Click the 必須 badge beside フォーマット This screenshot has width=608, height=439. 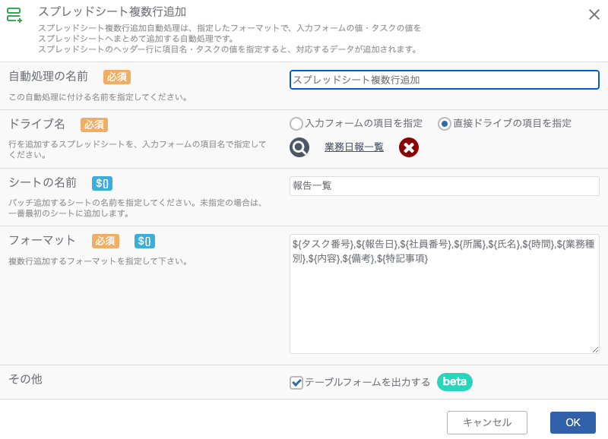click(106, 241)
